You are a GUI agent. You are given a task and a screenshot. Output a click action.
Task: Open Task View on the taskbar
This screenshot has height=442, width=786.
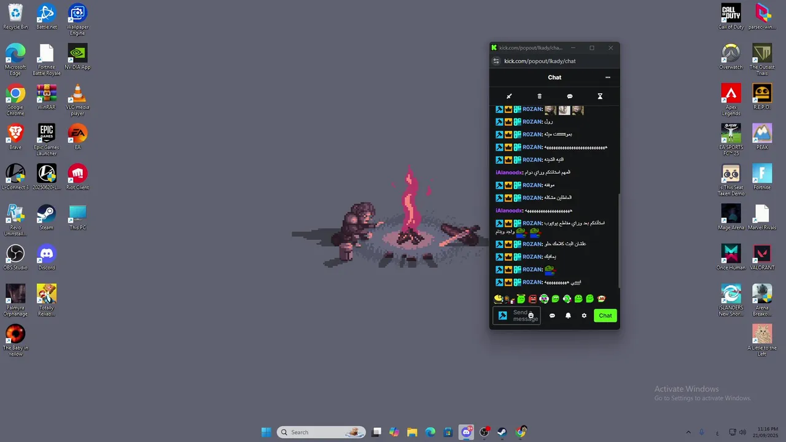pyautogui.click(x=376, y=432)
